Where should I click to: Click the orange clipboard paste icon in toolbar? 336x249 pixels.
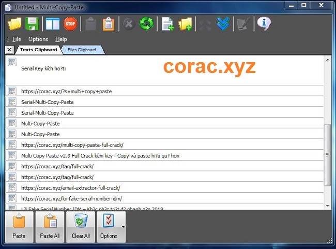coord(109,24)
